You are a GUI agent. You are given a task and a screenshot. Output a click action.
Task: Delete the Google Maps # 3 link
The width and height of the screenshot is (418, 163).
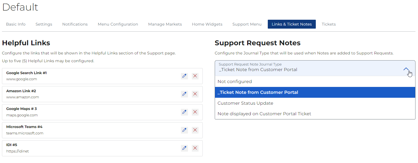click(195, 112)
